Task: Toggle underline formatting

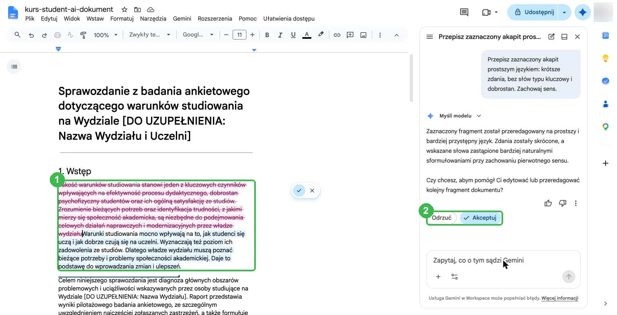Action: pos(293,35)
